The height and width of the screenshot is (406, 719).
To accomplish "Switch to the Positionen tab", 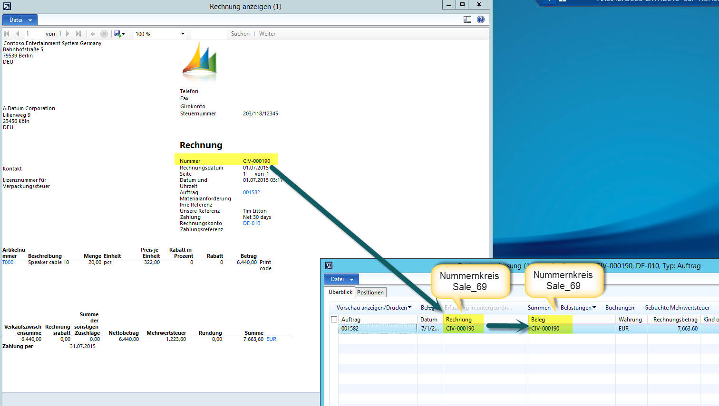I will pyautogui.click(x=370, y=293).
